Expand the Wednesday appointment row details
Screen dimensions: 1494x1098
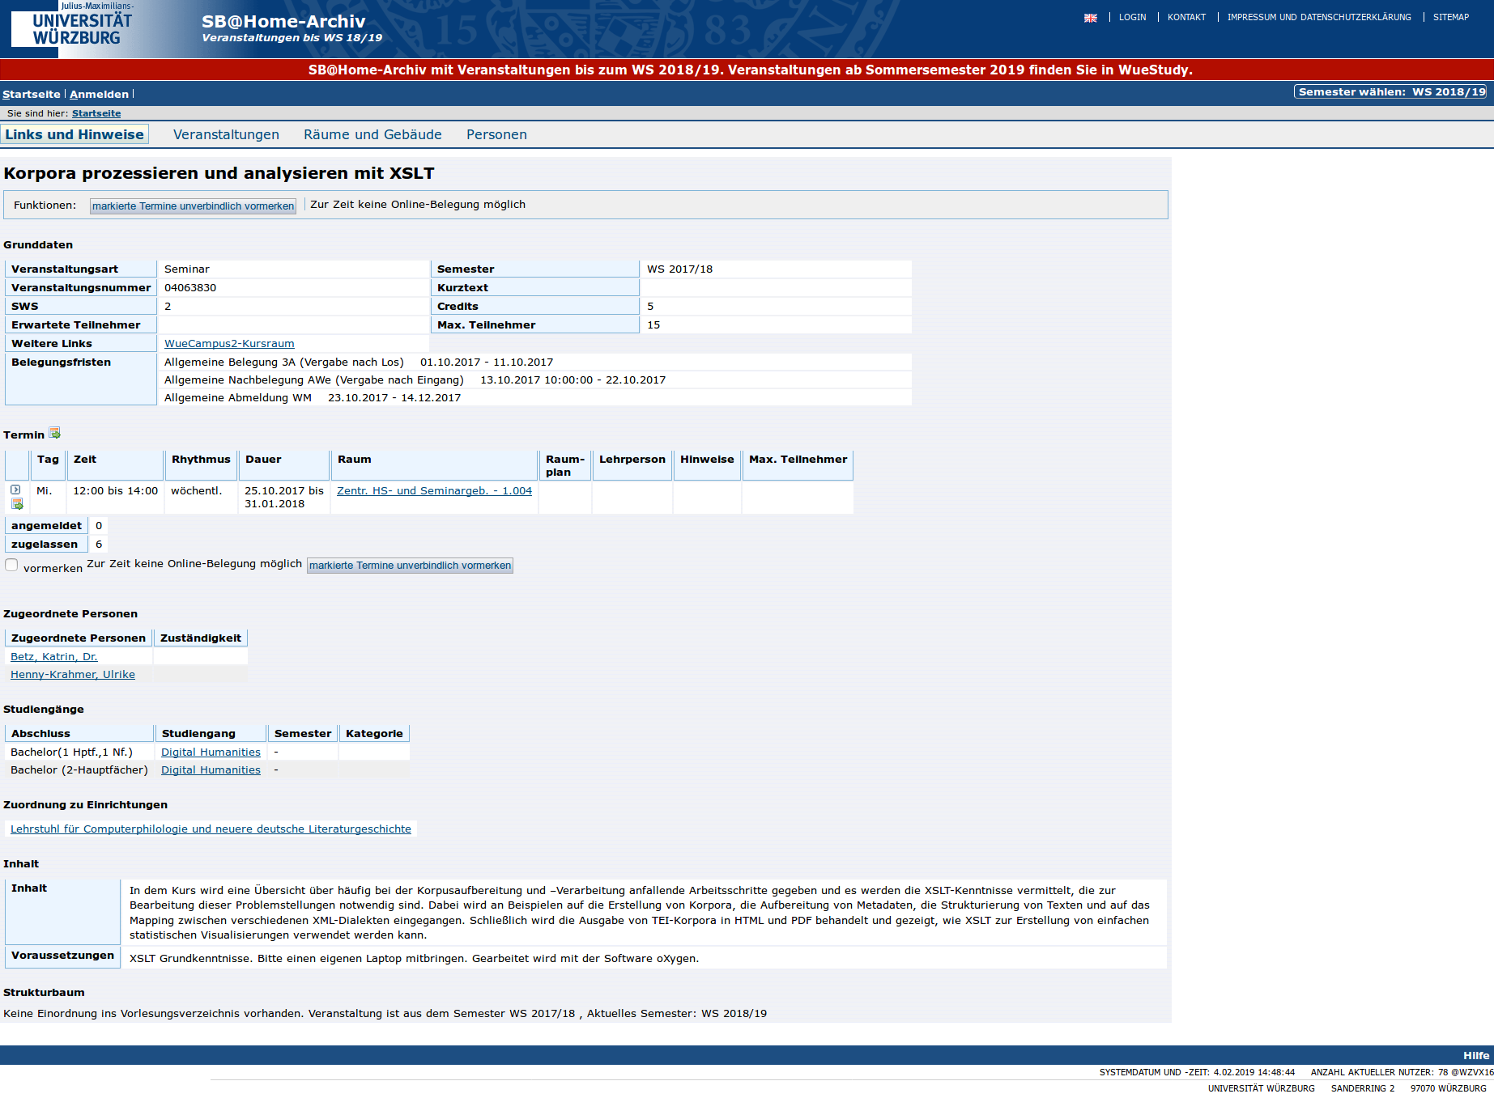click(15, 490)
